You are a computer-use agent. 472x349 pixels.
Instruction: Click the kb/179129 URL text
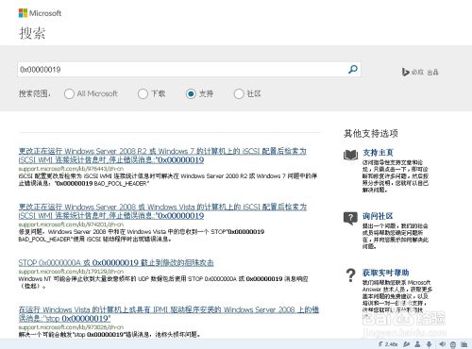point(71,272)
